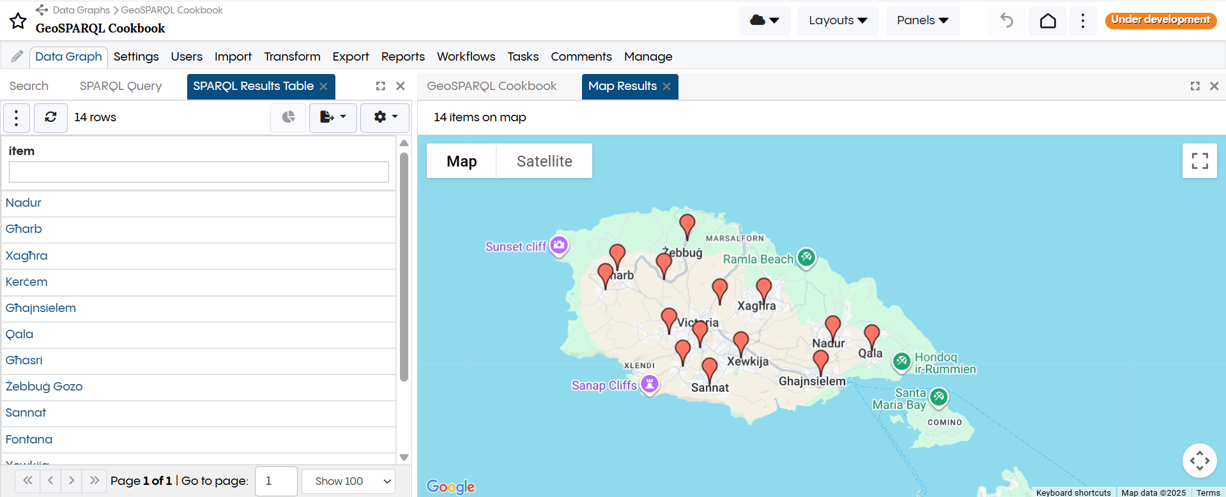The image size is (1226, 497).
Task: Open the Xagħra item link
Action: click(27, 256)
